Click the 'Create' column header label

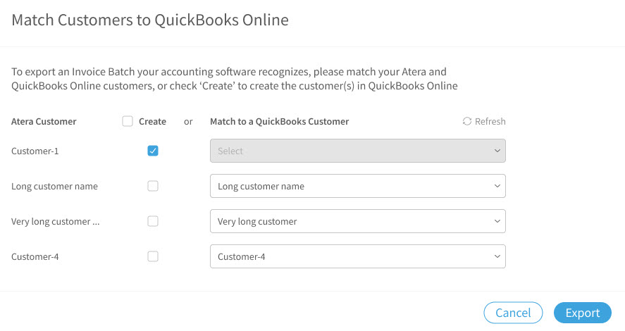click(152, 122)
